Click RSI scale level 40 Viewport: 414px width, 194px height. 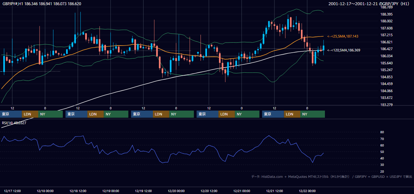(382, 158)
